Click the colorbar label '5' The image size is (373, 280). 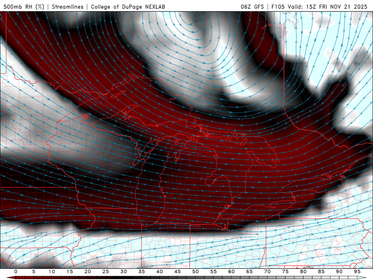(34, 272)
